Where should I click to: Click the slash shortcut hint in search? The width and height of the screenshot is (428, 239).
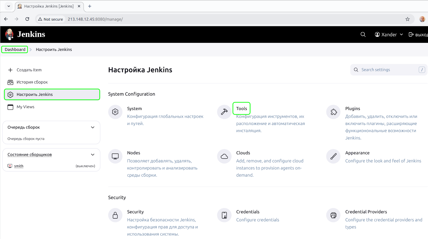click(x=422, y=70)
